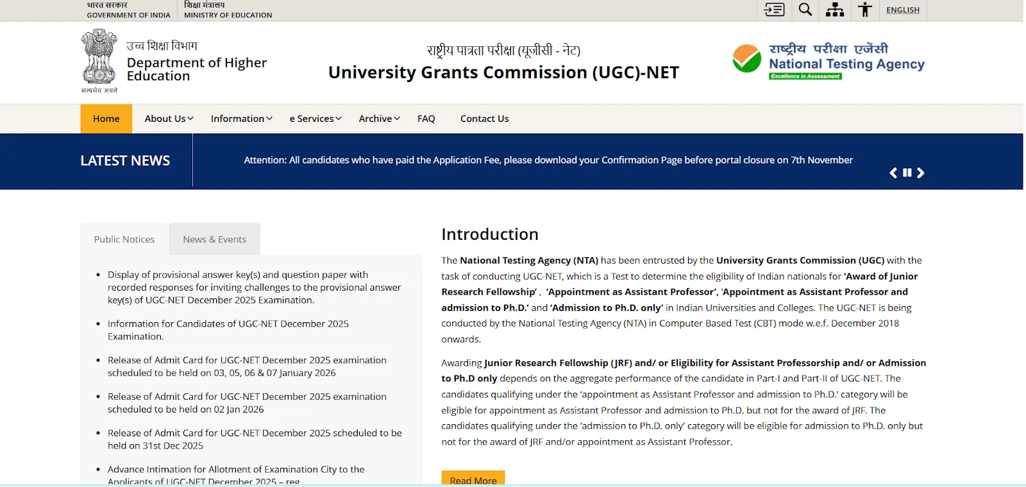This screenshot has width=1026, height=487.
Task: Click the skip to main content icon
Action: [x=774, y=10]
